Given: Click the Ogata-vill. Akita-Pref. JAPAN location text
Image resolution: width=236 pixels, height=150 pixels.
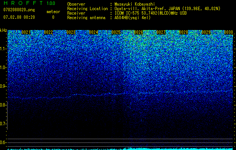Looking at the screenshot, I should (167, 9).
